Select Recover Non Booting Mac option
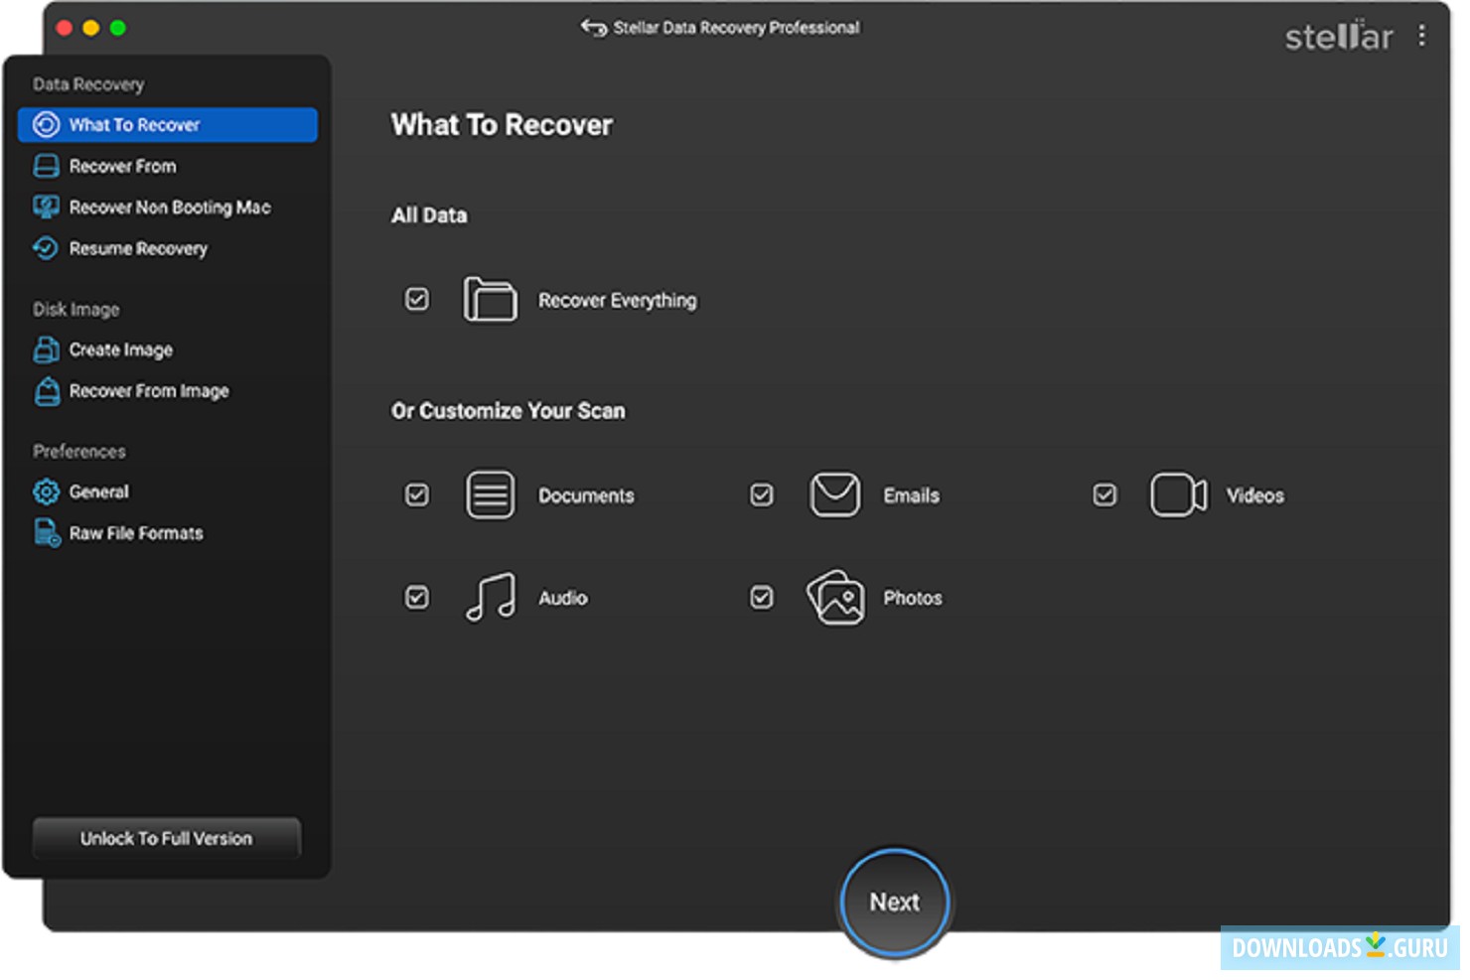Viewport: 1470px width, 980px height. [x=169, y=208]
